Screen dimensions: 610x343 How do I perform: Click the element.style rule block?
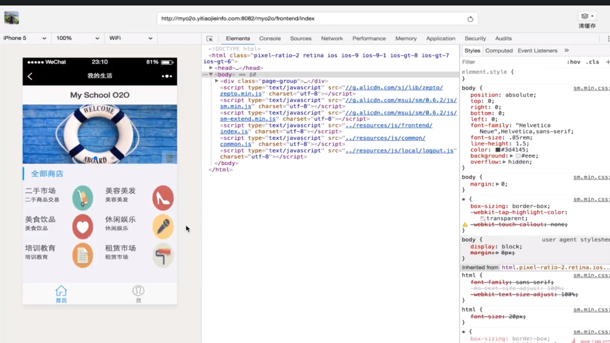[535, 75]
